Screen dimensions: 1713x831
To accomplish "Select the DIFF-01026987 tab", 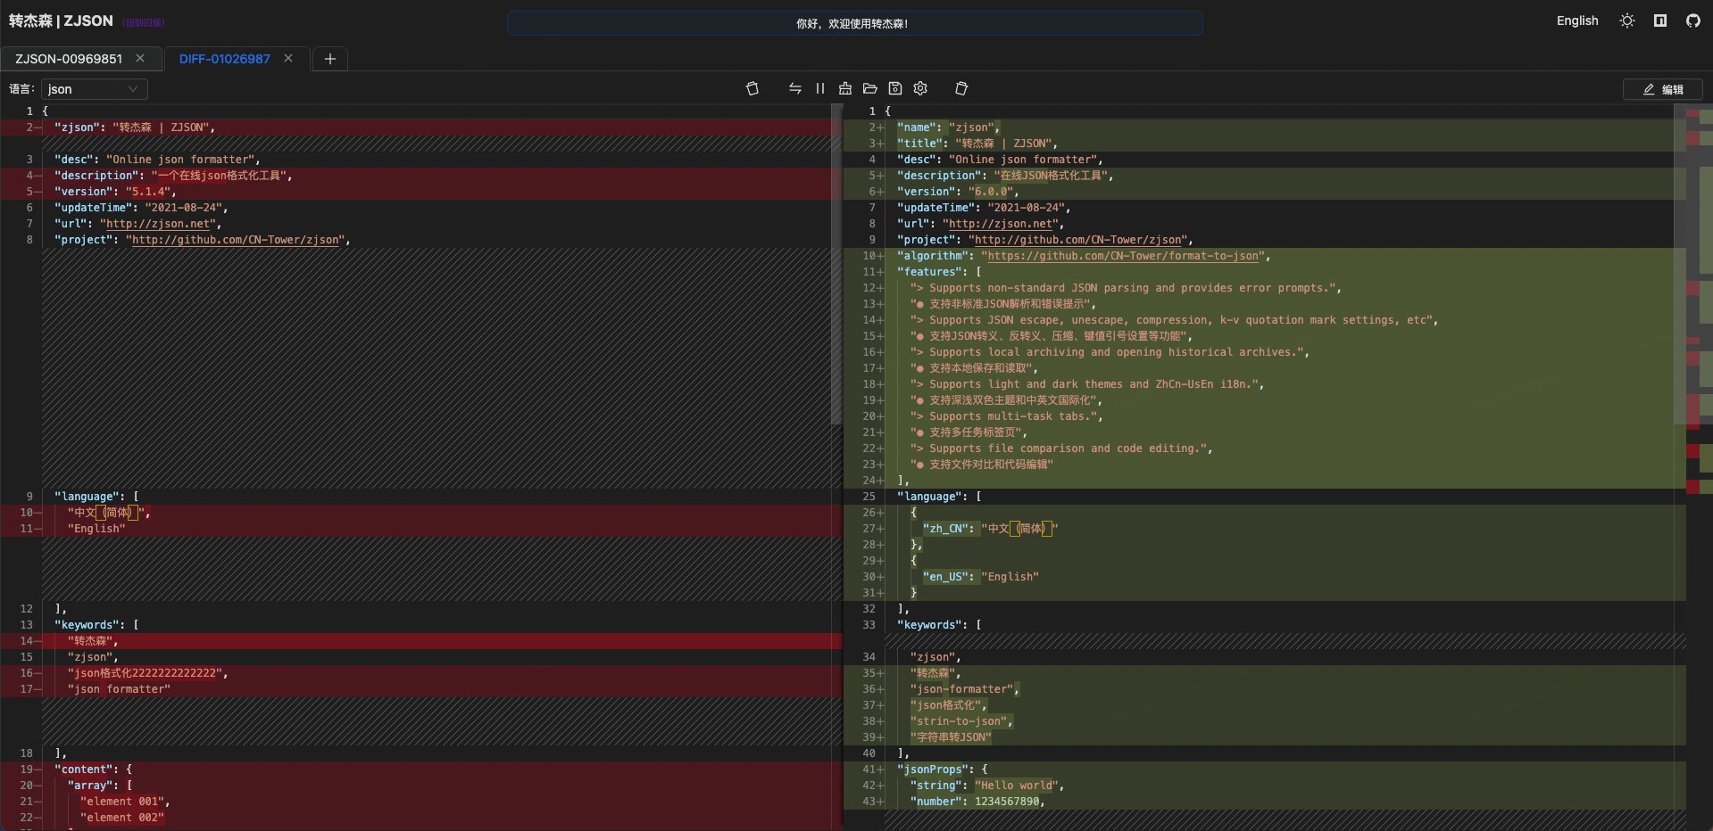I will pos(224,59).
